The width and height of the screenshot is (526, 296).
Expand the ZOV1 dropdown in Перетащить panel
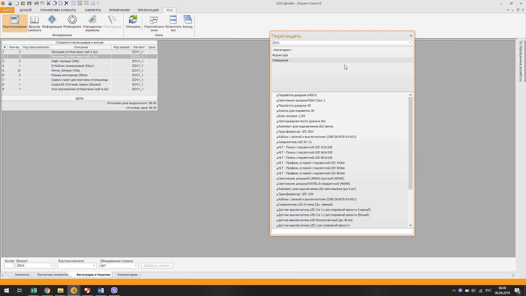point(410,43)
